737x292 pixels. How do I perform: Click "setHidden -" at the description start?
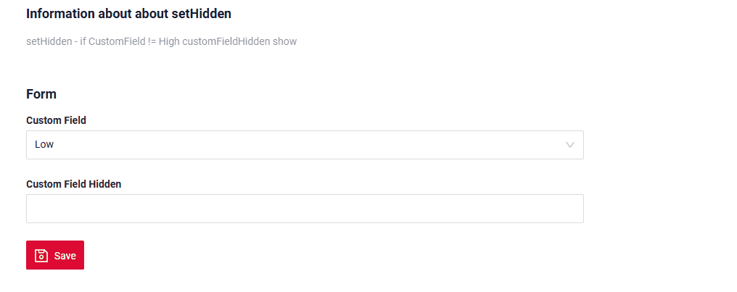[x=48, y=41]
